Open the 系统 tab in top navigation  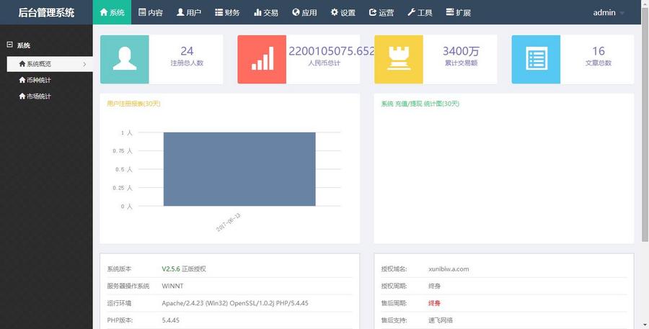point(112,12)
